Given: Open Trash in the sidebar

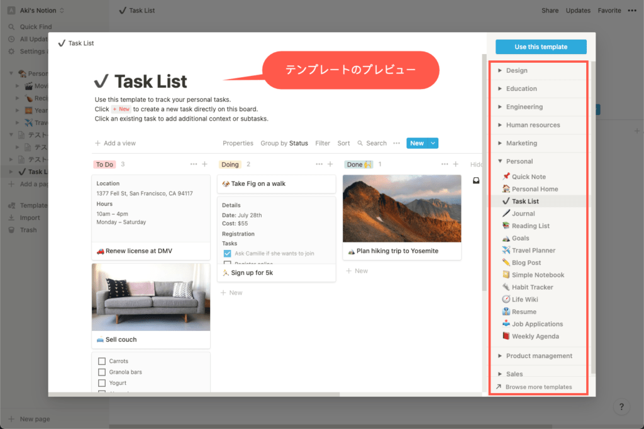Looking at the screenshot, I should [23, 230].
